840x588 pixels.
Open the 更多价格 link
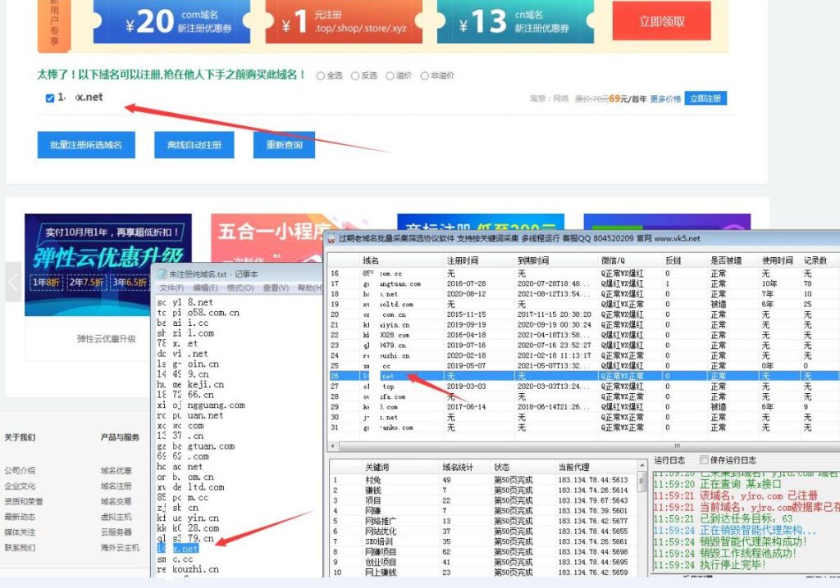(x=665, y=99)
